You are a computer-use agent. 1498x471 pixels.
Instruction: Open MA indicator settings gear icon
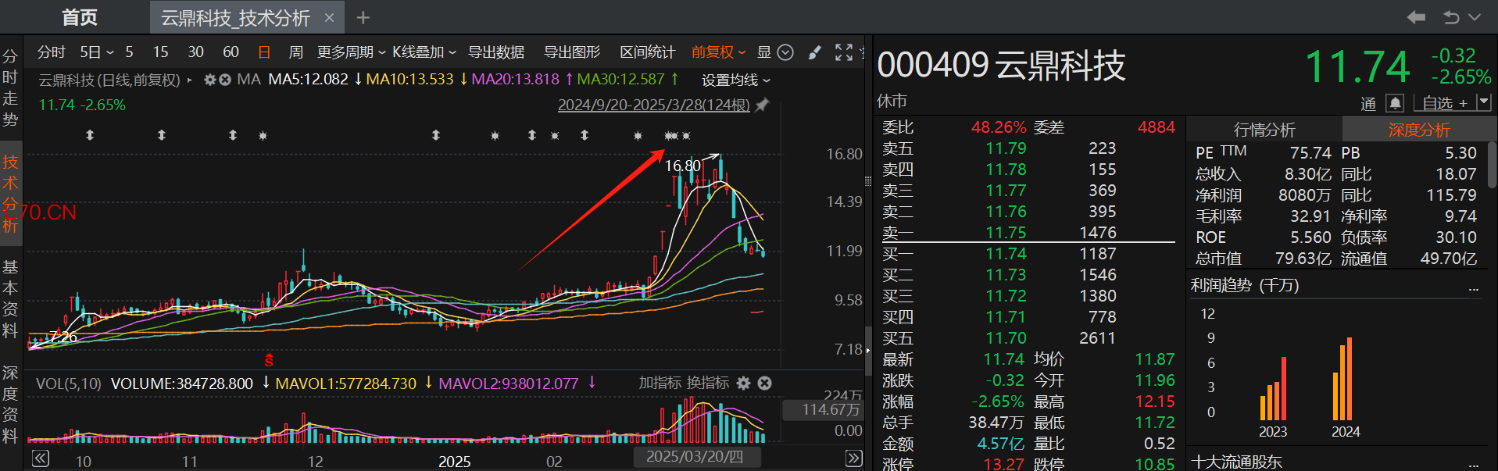click(209, 80)
